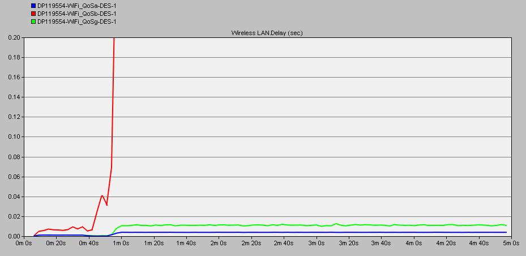Click the 0.04 y-axis label
The image size is (526, 256).
pos(13,197)
